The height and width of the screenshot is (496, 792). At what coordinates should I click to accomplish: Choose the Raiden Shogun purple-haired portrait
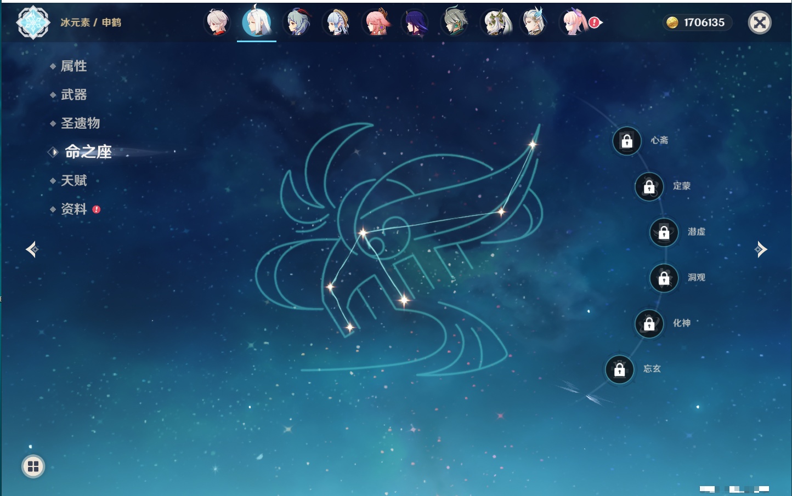tap(415, 23)
